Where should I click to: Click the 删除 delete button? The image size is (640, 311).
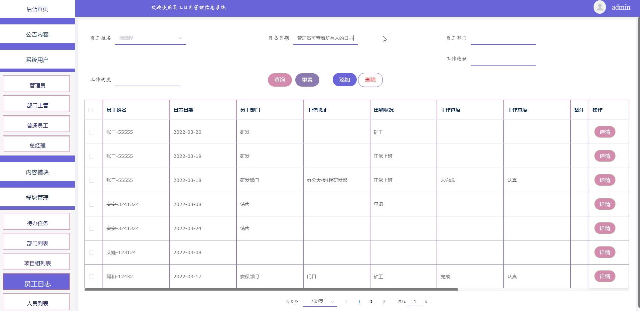click(x=370, y=80)
